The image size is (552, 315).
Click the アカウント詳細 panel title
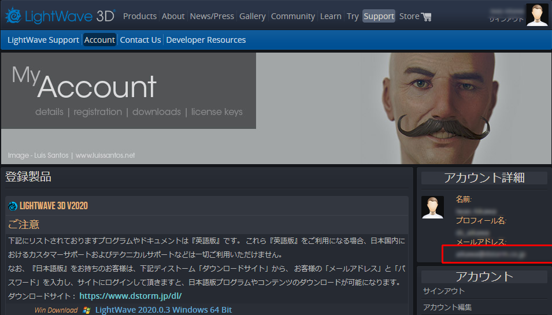[x=484, y=178]
